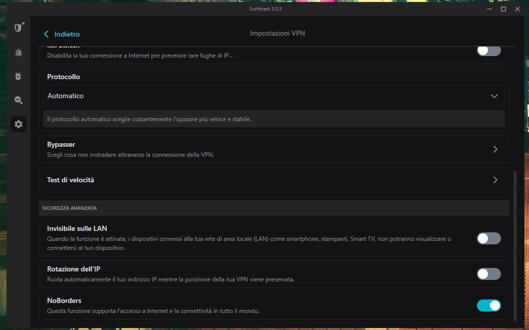Click the Impostazioni VPN page title
This screenshot has width=529, height=330.
[x=278, y=34]
